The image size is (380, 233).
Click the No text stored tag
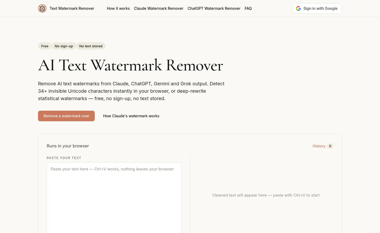(x=91, y=46)
